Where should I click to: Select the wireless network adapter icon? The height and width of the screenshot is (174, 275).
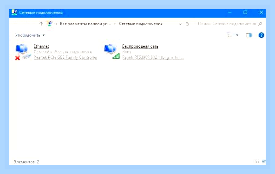point(111,51)
